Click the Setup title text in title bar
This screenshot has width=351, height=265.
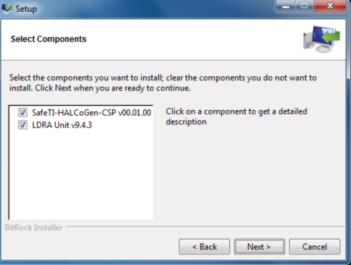(x=26, y=9)
